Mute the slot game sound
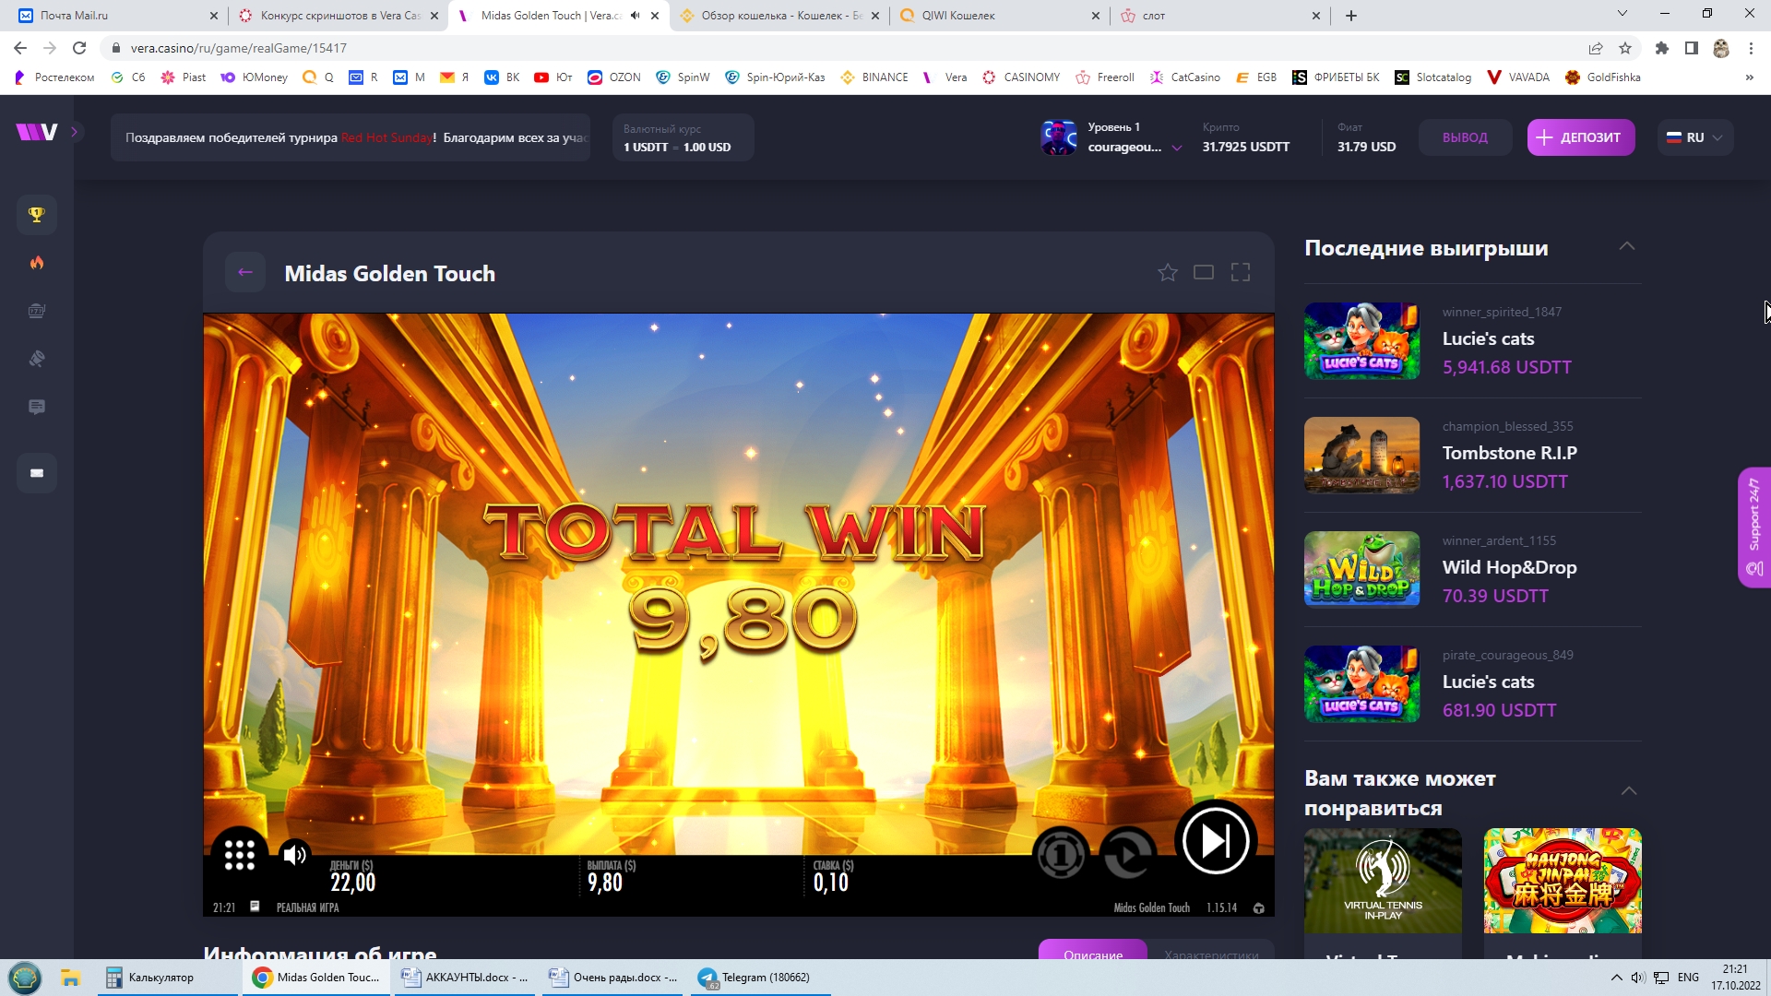1771x996 pixels. (294, 855)
